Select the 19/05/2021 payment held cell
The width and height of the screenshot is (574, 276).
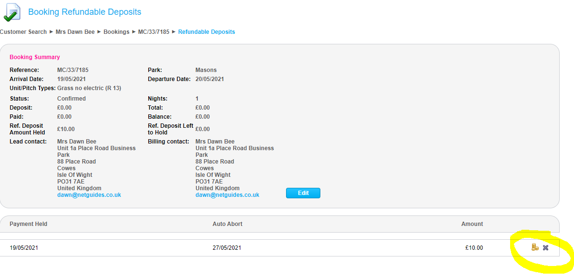click(x=24, y=248)
